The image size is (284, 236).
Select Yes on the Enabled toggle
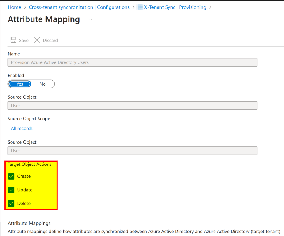pyautogui.click(x=20, y=84)
